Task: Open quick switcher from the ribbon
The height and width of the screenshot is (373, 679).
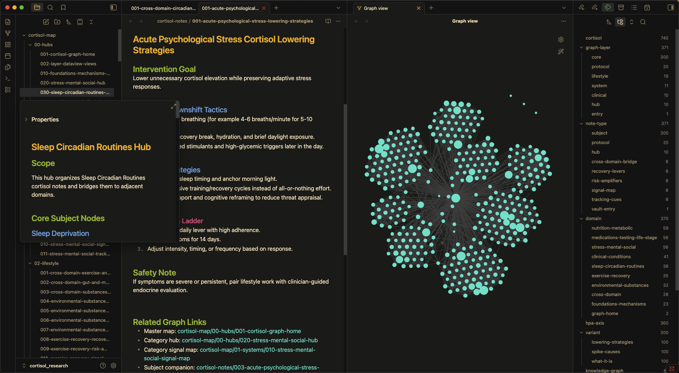Action: [x=8, y=22]
